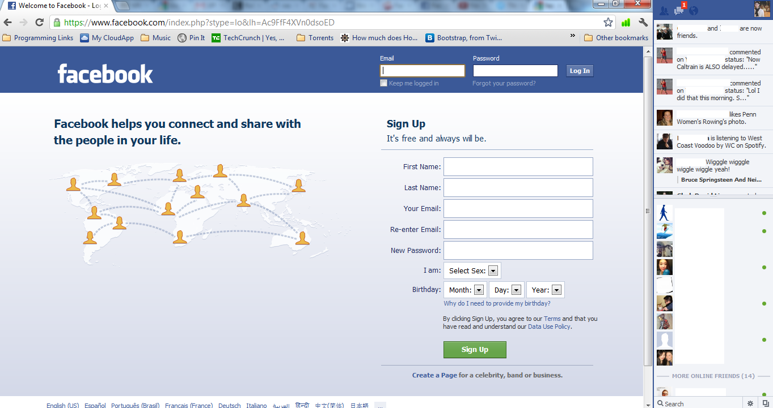Bookmark this page with the star icon
Screen dimensions: 773x408
[608, 22]
